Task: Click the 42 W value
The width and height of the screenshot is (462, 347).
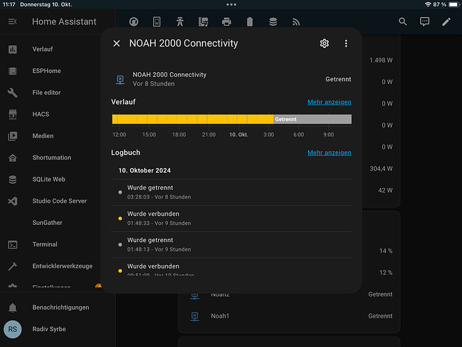Action: (386, 190)
